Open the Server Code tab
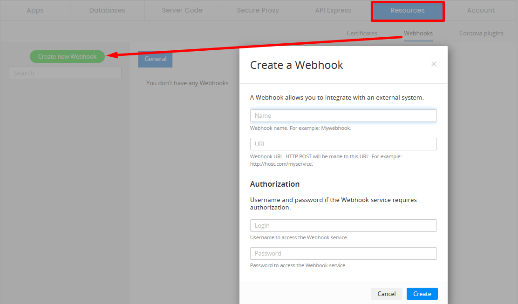 (x=182, y=11)
